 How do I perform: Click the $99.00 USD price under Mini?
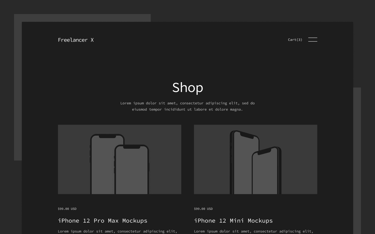coord(203,209)
